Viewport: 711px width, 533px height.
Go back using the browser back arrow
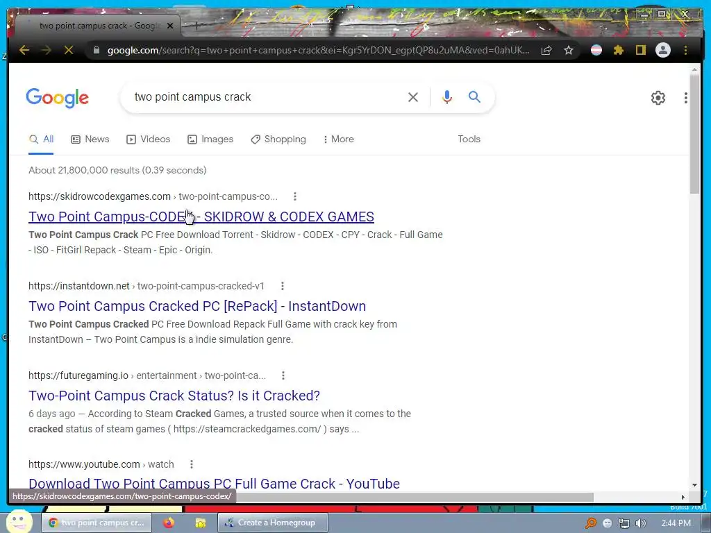[24, 50]
